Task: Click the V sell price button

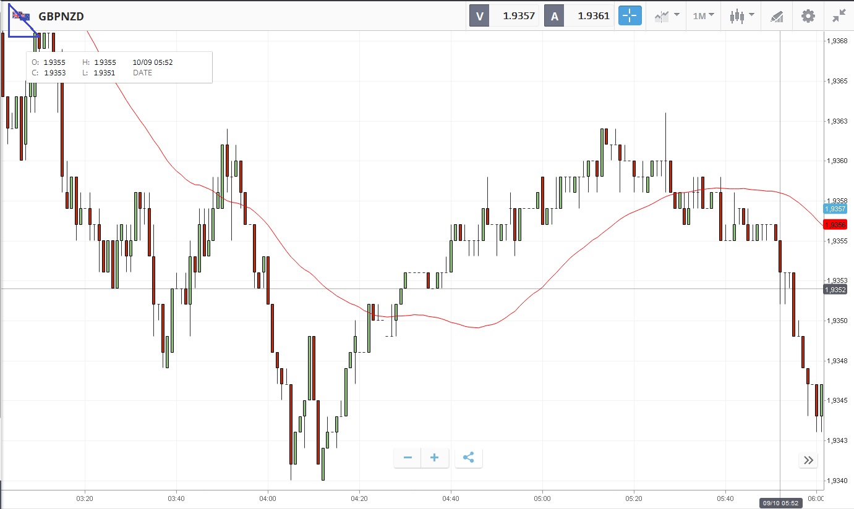Action: tap(504, 16)
